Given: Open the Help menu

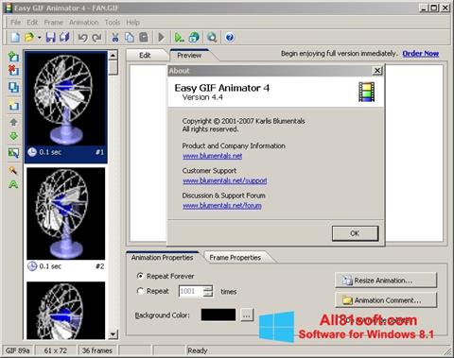Looking at the screenshot, I should pos(132,23).
